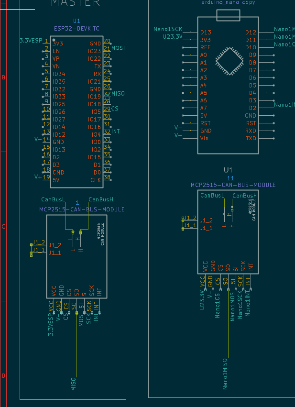This screenshot has width=295, height=407.
Task: Select the Vin pin on the Arduino Nano
Action: click(204, 138)
